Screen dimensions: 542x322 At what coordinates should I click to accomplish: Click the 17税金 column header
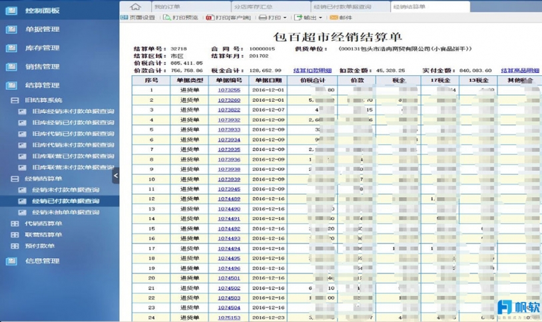[440, 80]
